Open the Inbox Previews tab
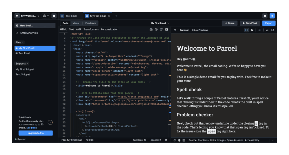This screenshot has width=289, height=155. pyautogui.click(x=200, y=30)
